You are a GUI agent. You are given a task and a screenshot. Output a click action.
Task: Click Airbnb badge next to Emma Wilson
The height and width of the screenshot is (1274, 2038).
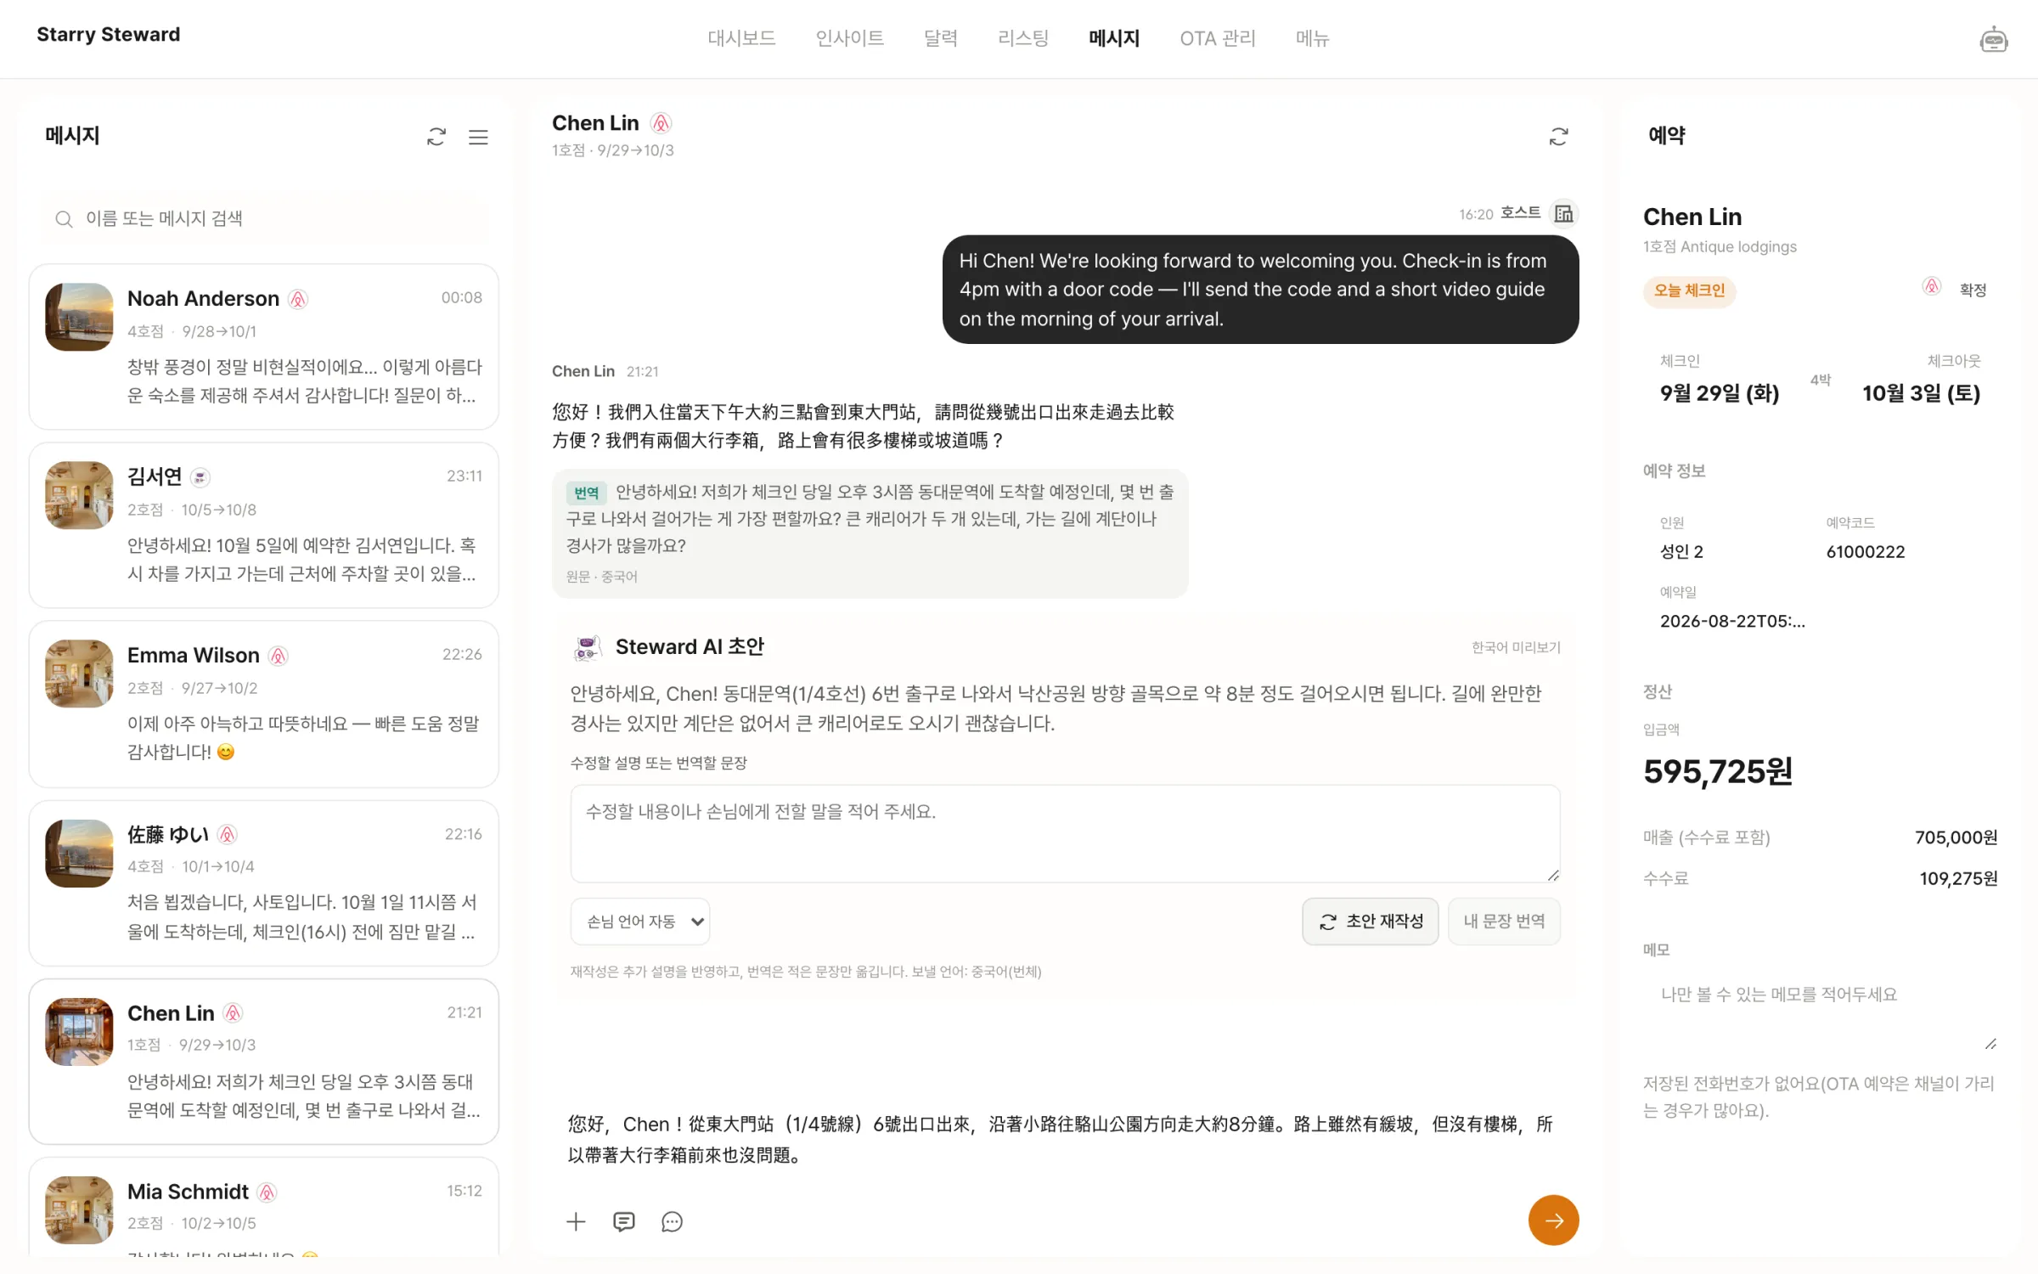(278, 656)
